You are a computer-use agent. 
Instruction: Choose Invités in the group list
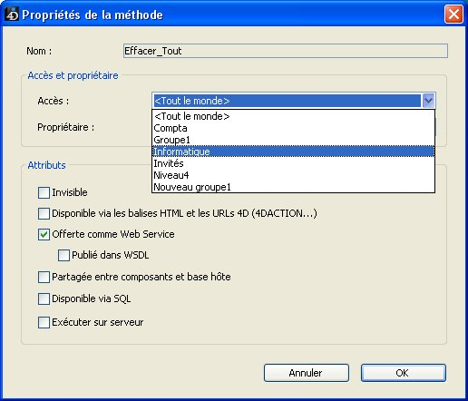(293, 163)
